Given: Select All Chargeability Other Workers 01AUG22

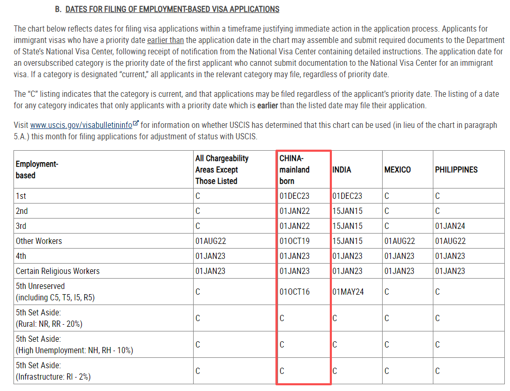Looking at the screenshot, I should pyautogui.click(x=210, y=241).
